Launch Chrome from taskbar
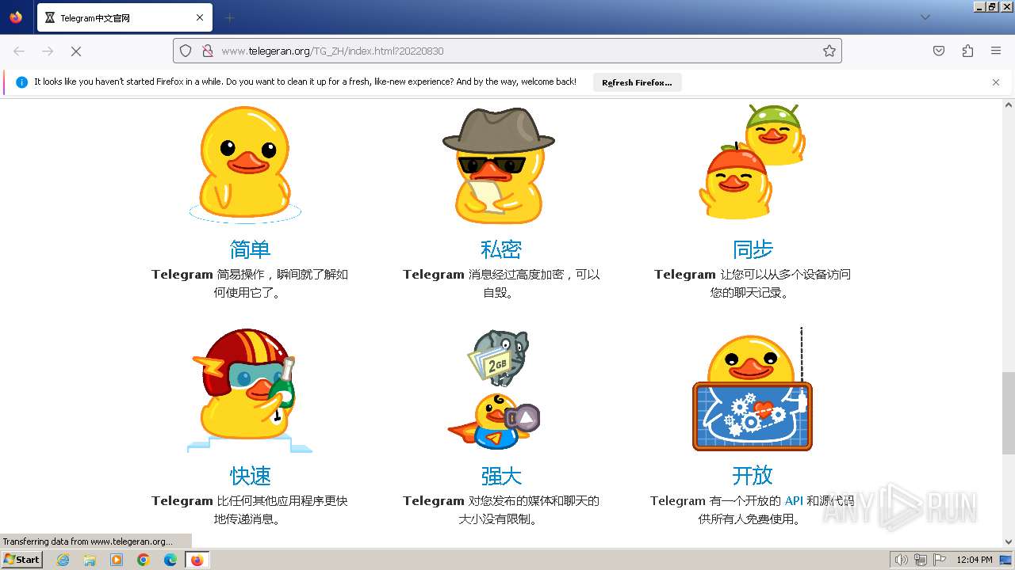Image resolution: width=1015 pixels, height=570 pixels. [x=144, y=560]
